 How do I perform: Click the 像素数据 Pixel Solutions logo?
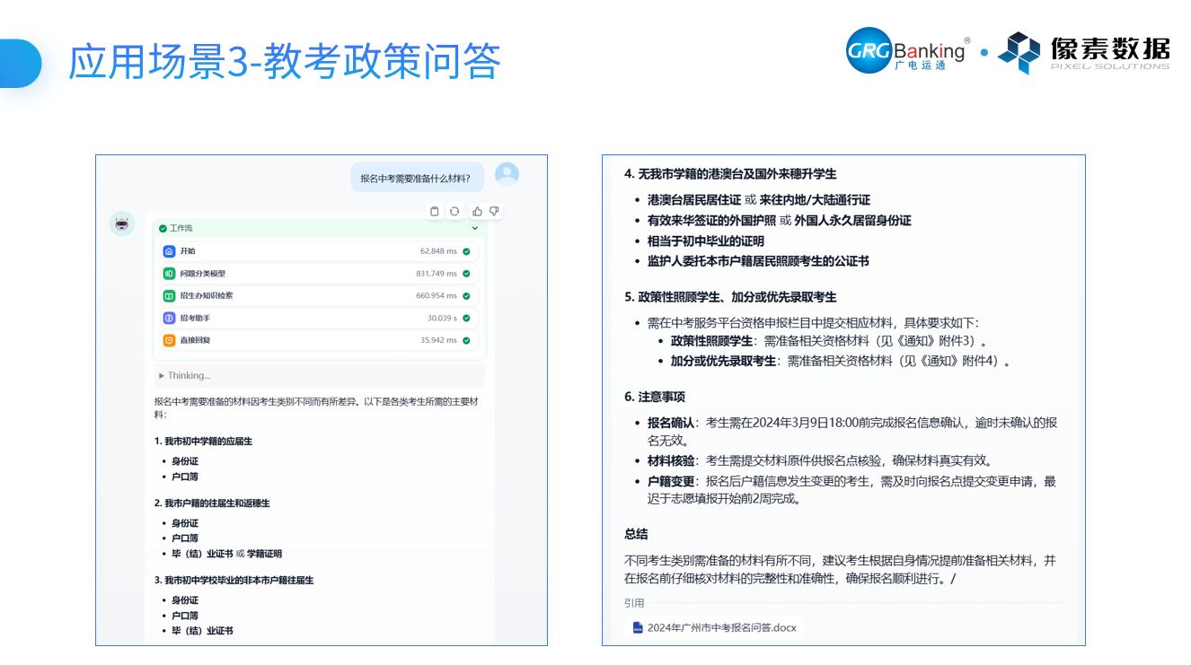pyautogui.click(x=1084, y=52)
